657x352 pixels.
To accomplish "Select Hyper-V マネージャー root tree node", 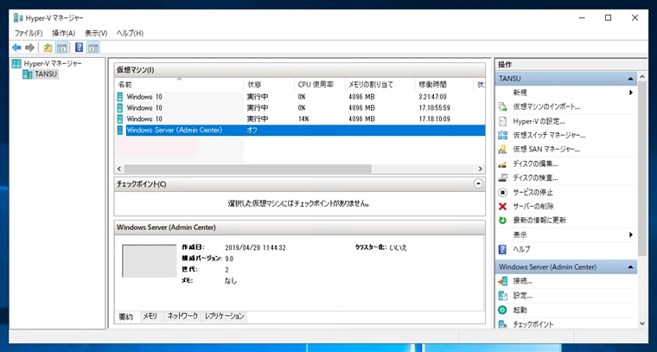I will click(47, 64).
